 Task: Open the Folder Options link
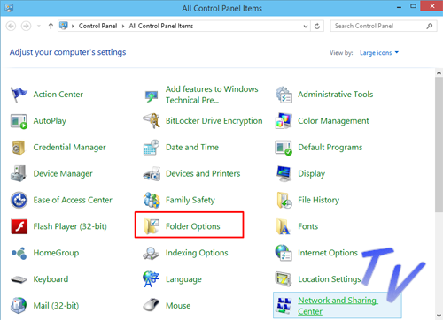pos(193,226)
